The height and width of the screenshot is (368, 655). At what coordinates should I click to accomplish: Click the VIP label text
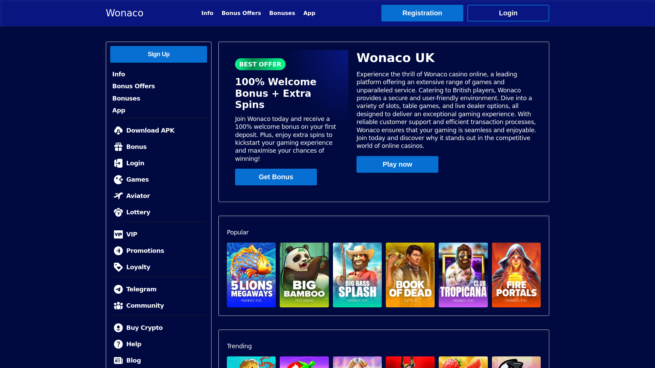132,234
